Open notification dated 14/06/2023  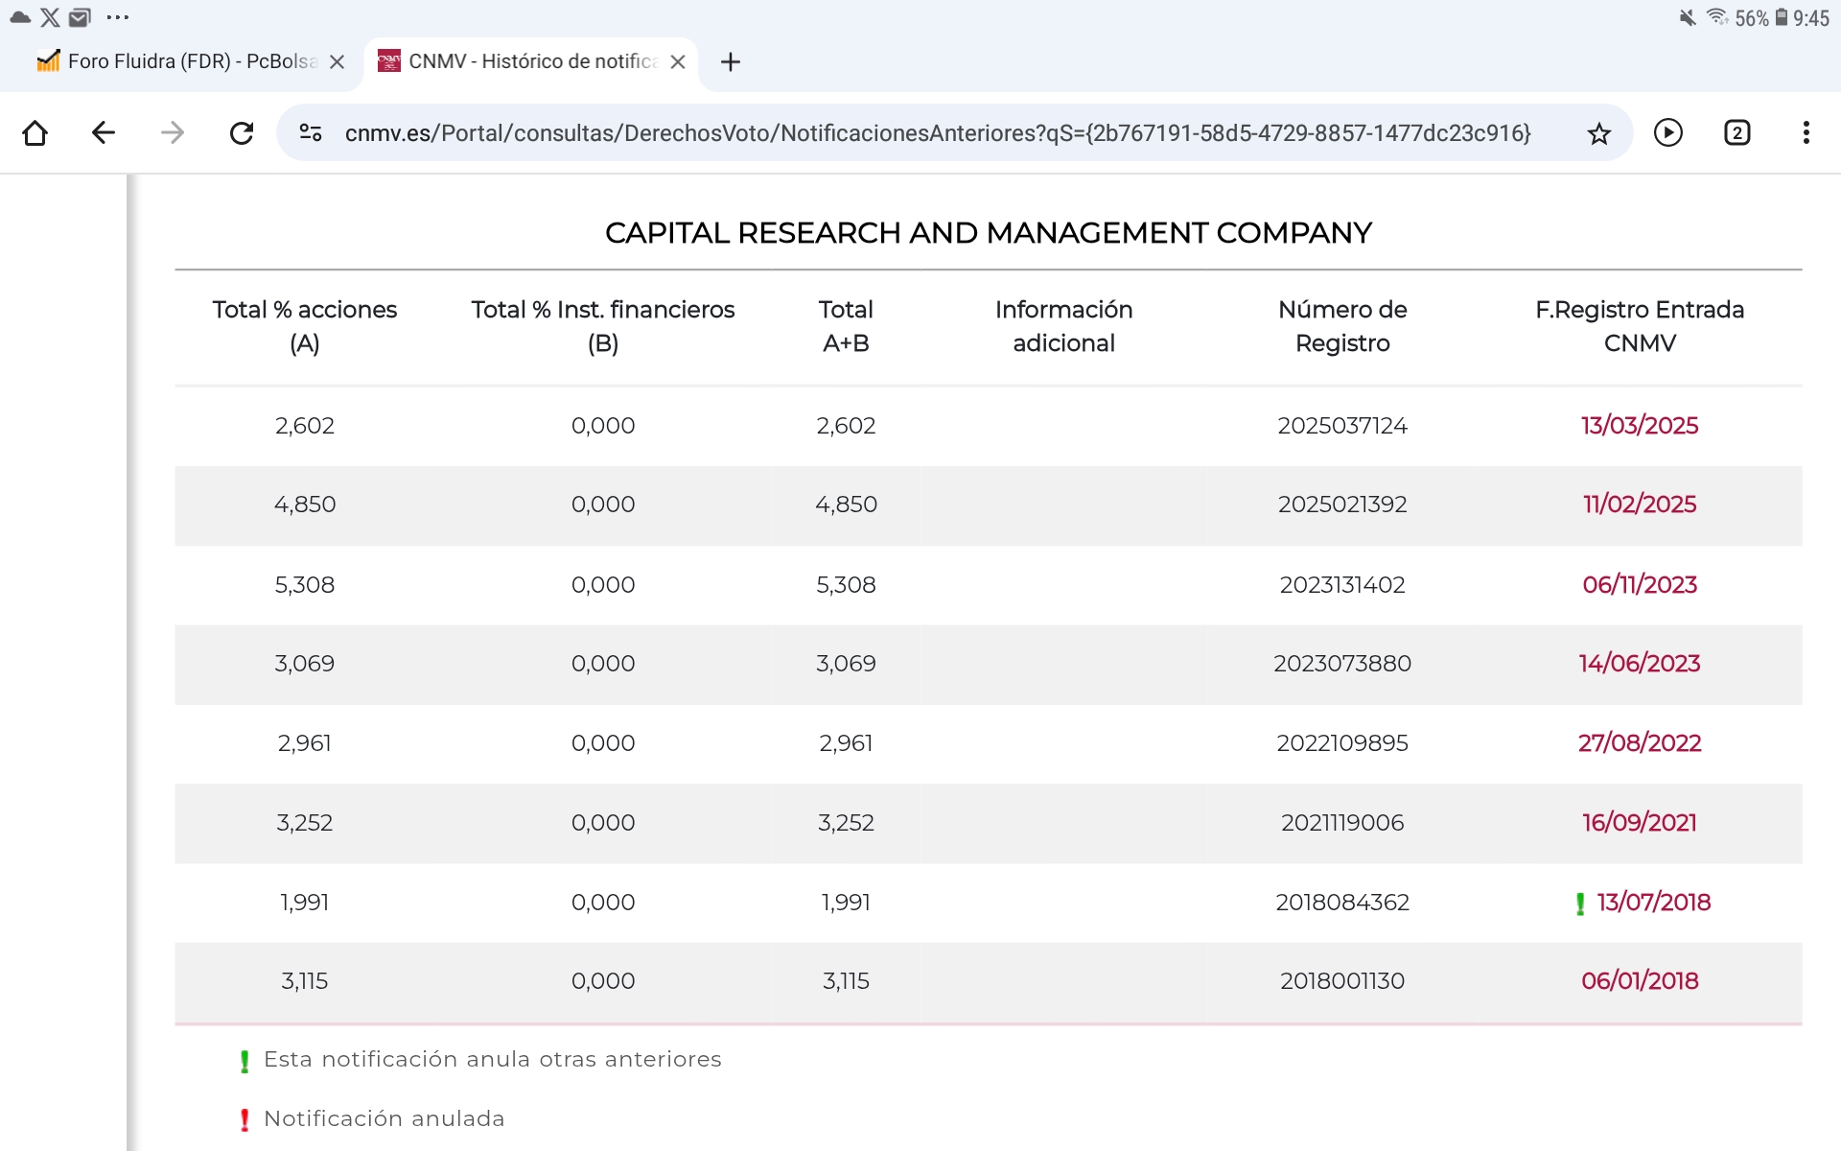click(x=1640, y=663)
